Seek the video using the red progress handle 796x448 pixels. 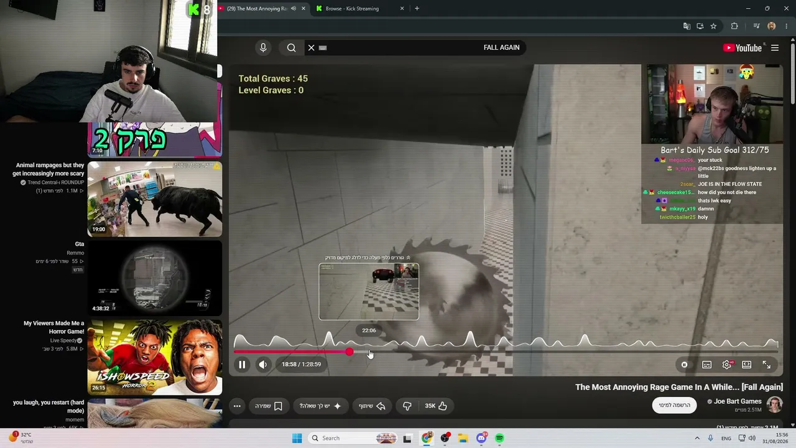(x=349, y=352)
